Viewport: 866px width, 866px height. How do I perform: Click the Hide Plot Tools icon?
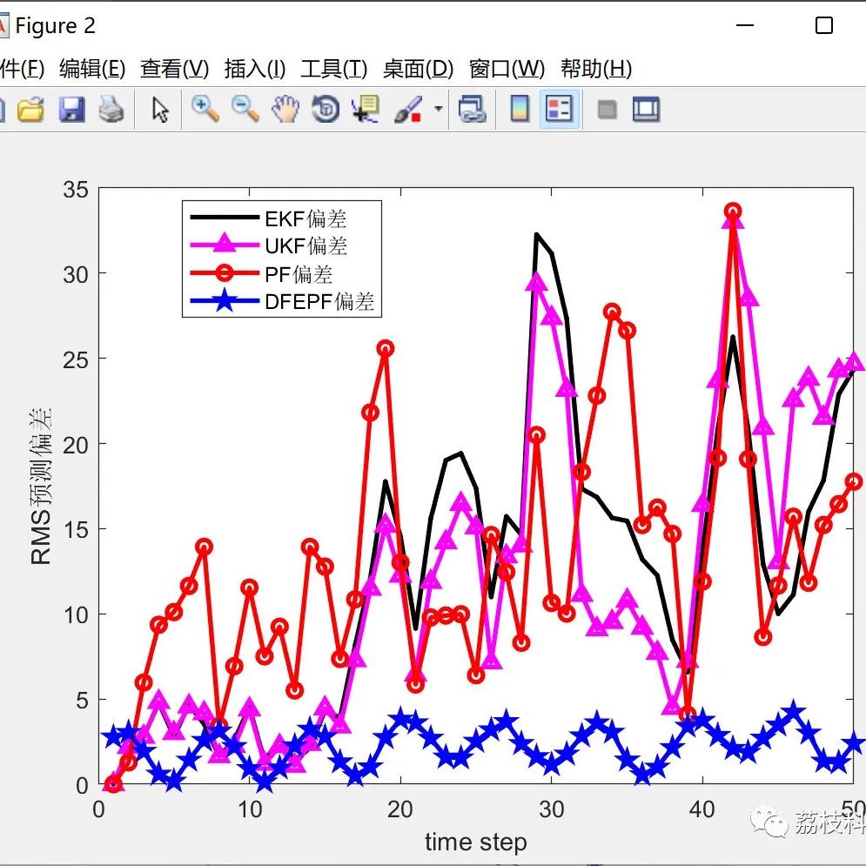[x=607, y=110]
